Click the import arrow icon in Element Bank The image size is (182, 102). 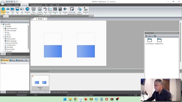[150, 36]
